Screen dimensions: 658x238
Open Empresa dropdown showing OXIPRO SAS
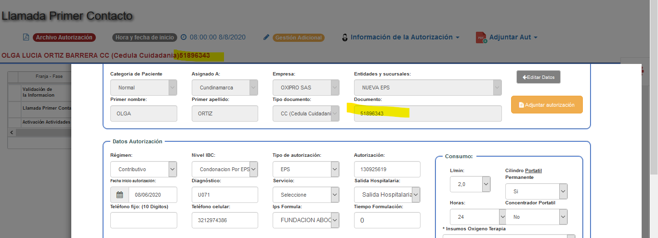click(x=306, y=88)
